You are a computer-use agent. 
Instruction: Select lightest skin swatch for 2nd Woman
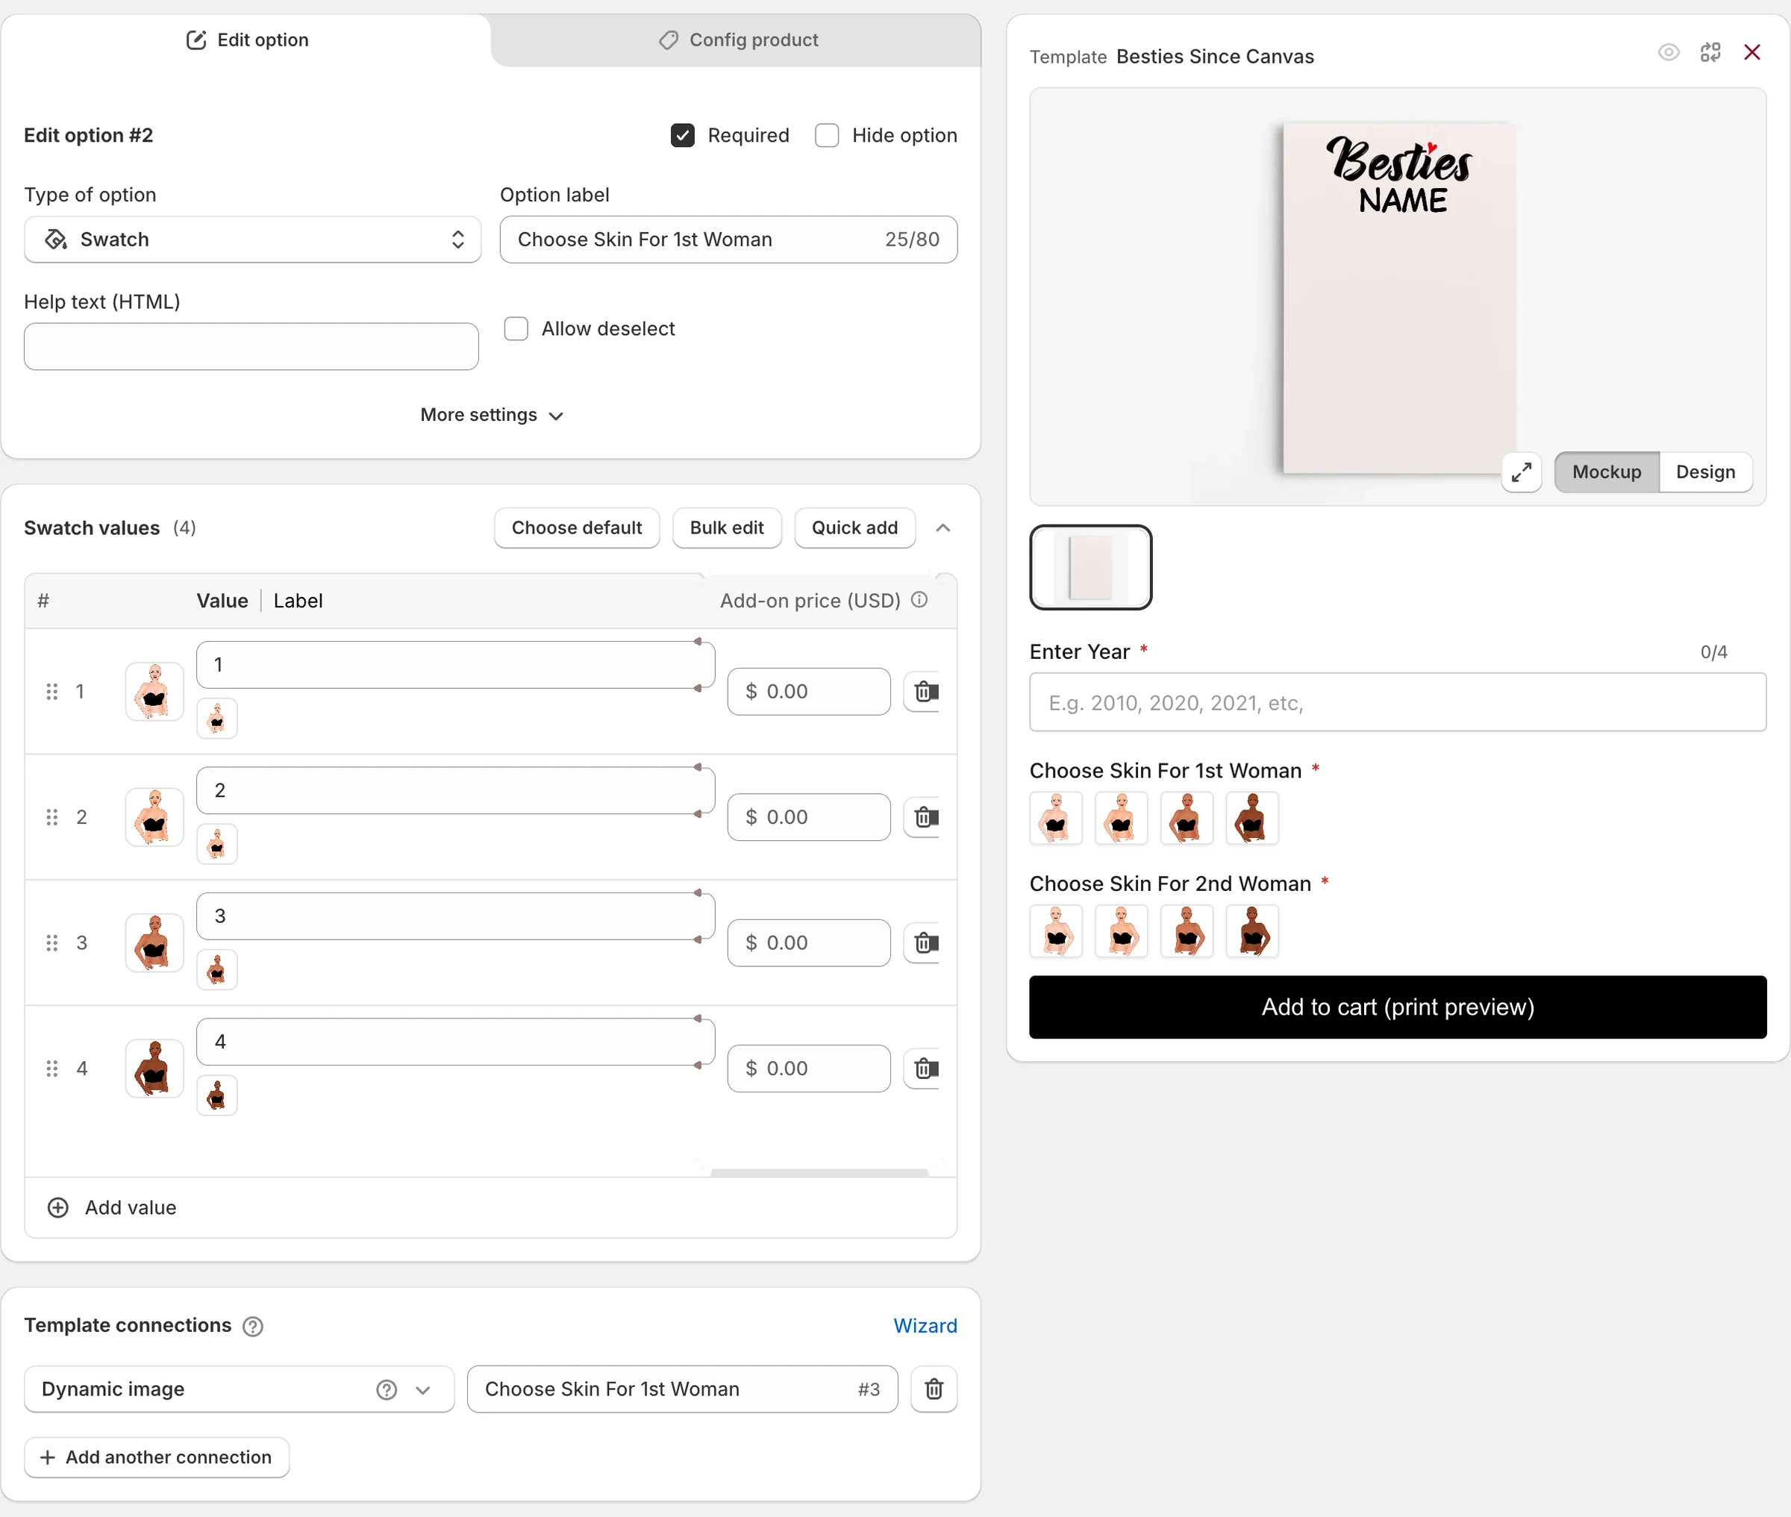click(x=1056, y=931)
